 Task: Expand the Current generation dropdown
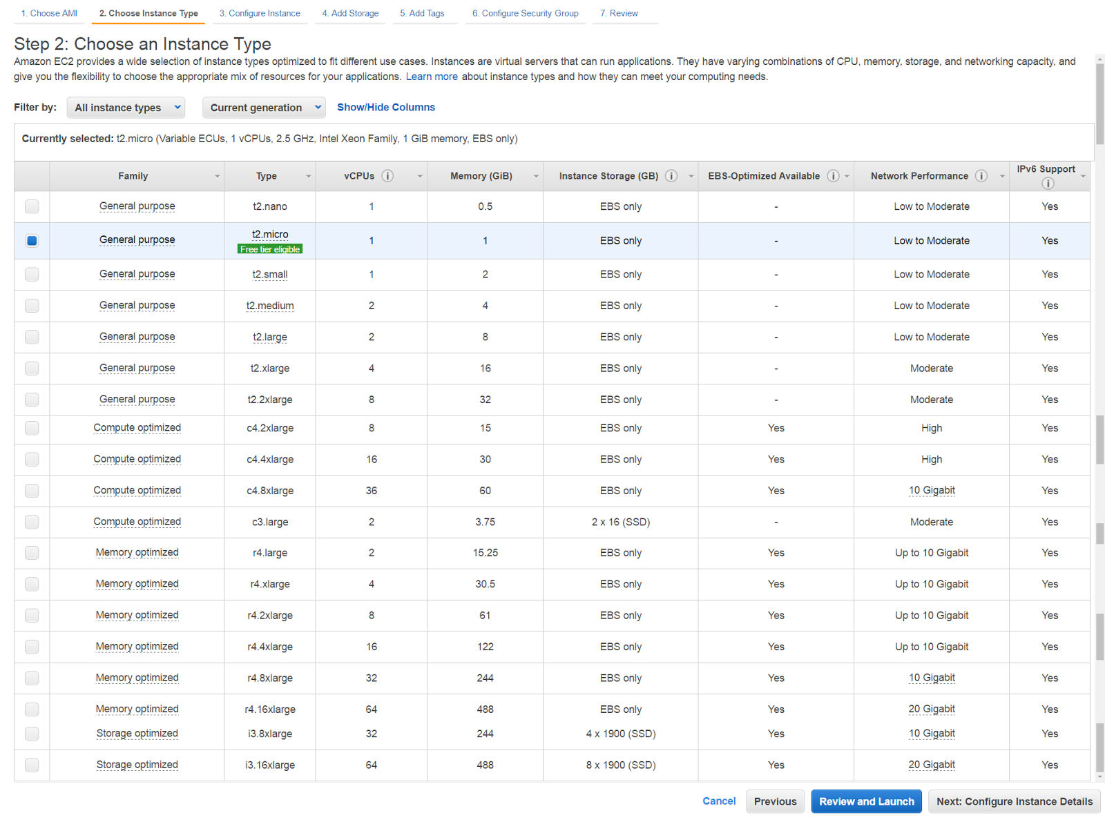(x=264, y=108)
